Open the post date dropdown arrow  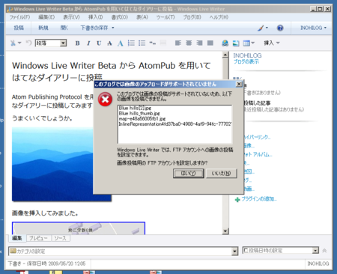[x=315, y=250]
